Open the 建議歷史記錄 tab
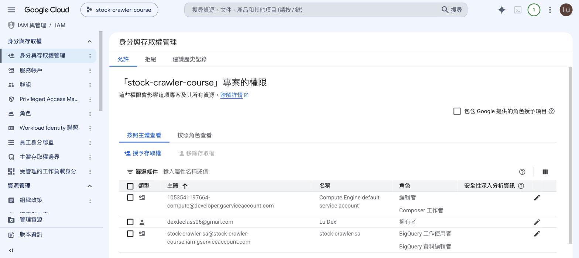The image size is (579, 258). pos(190,59)
